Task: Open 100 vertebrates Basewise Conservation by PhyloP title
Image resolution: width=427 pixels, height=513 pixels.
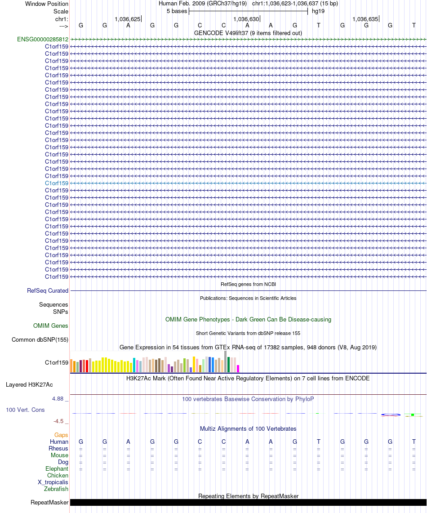Action: point(248,399)
